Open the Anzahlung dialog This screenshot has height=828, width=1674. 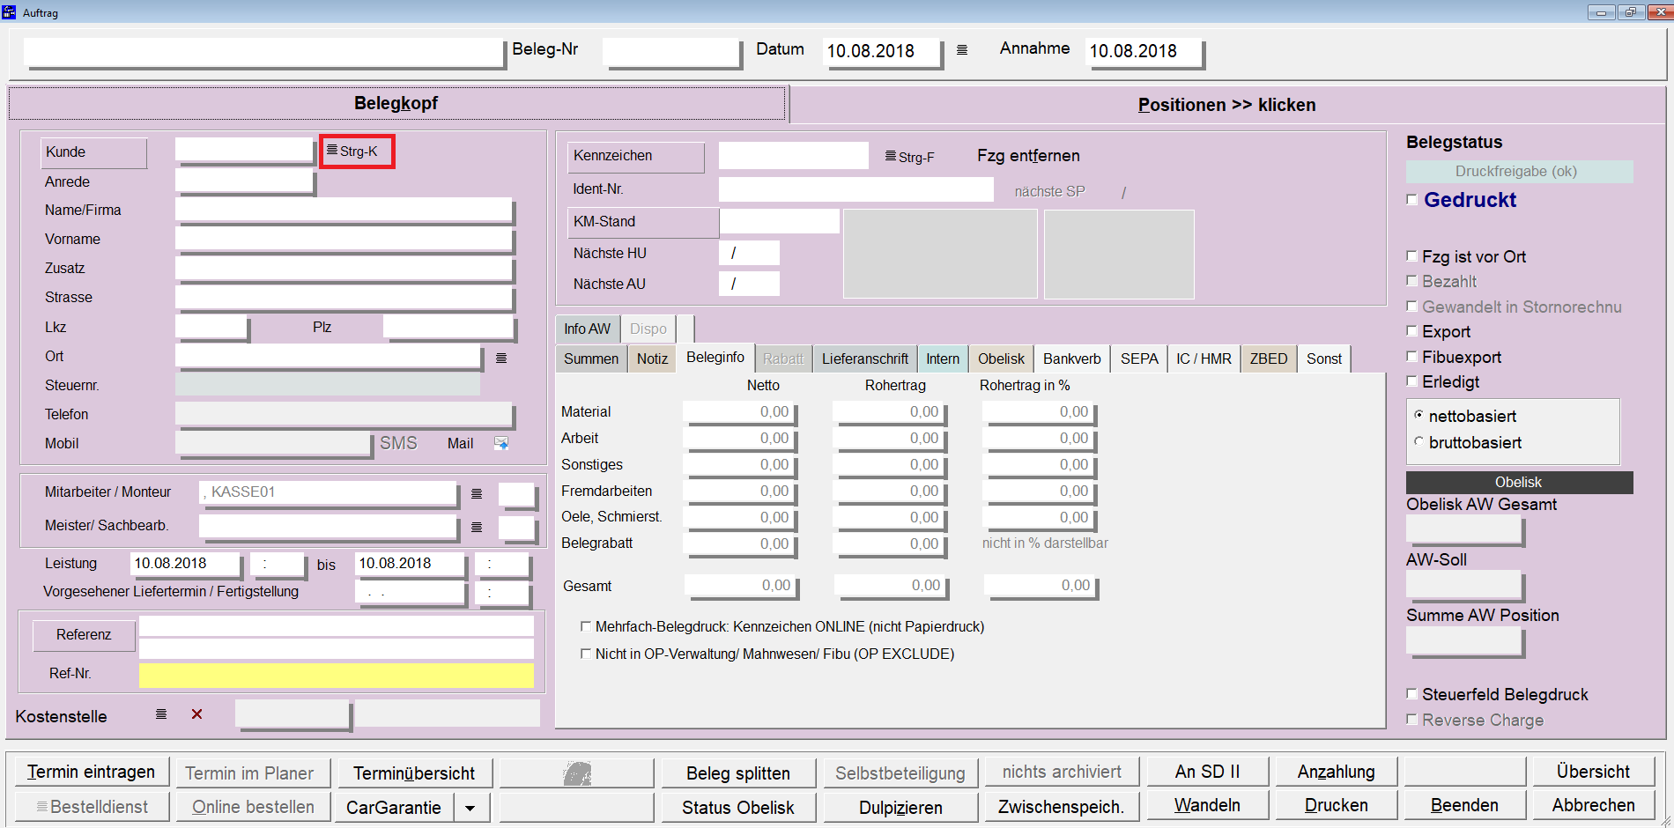[1337, 772]
